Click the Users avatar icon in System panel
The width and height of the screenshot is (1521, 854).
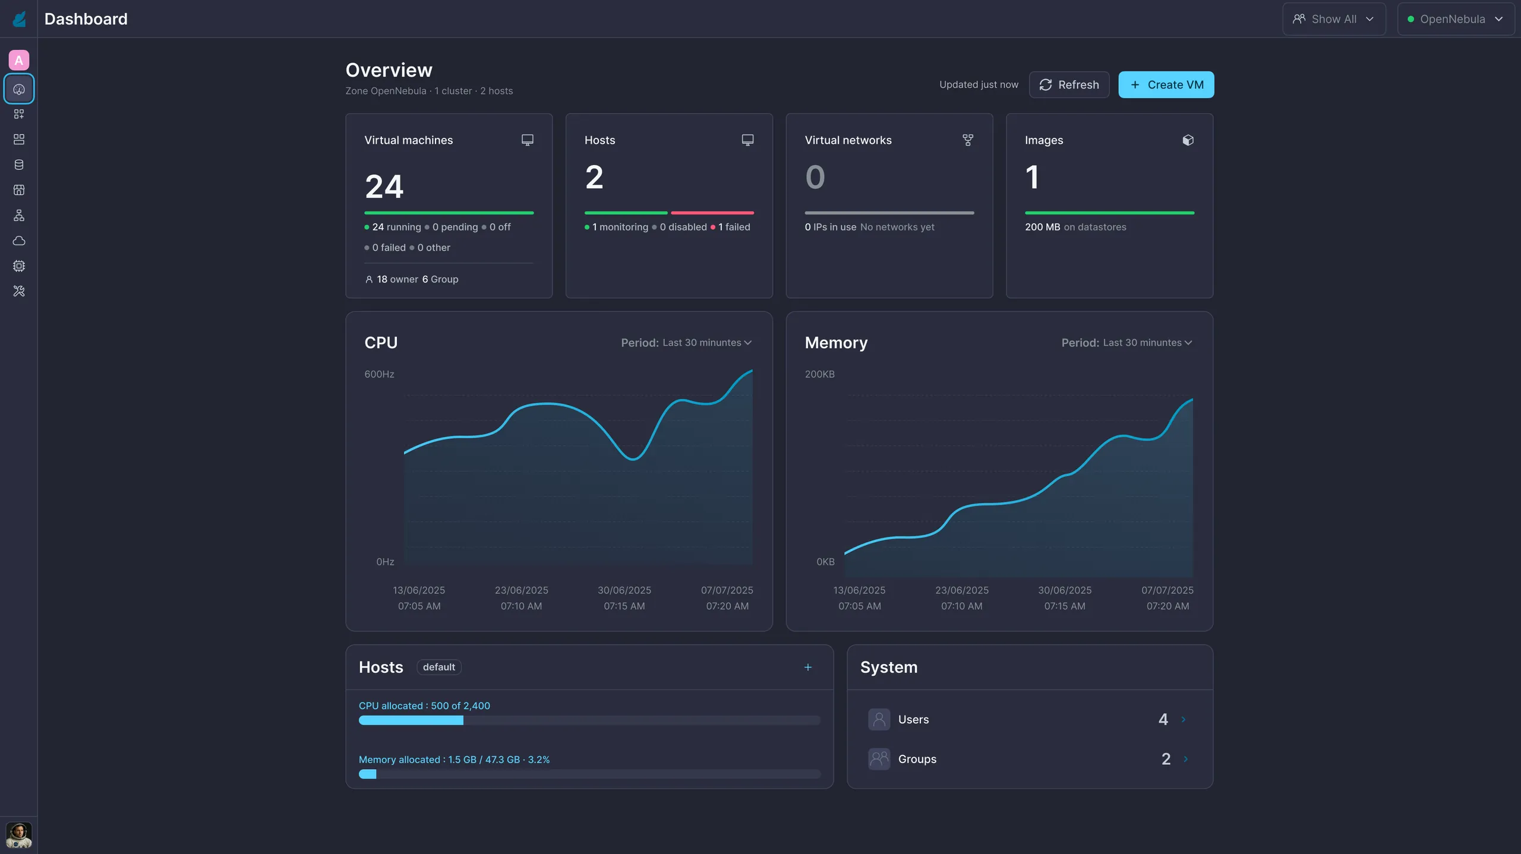coord(879,719)
